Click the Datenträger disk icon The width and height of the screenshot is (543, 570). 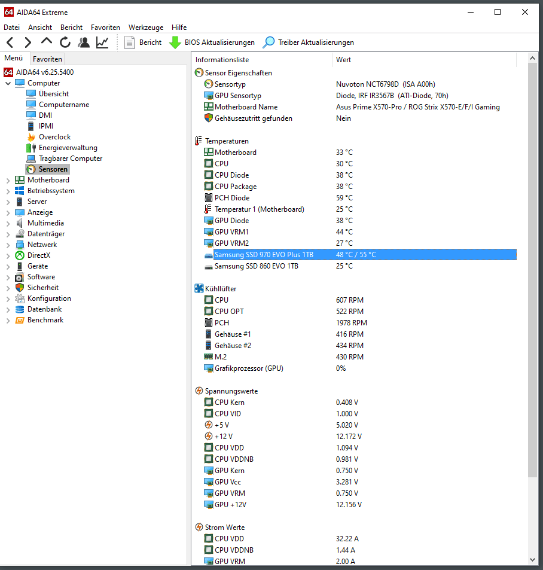click(x=20, y=234)
